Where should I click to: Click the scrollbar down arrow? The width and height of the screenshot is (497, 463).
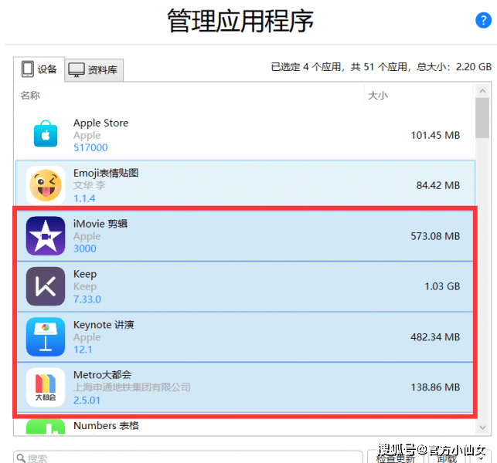coord(482,428)
